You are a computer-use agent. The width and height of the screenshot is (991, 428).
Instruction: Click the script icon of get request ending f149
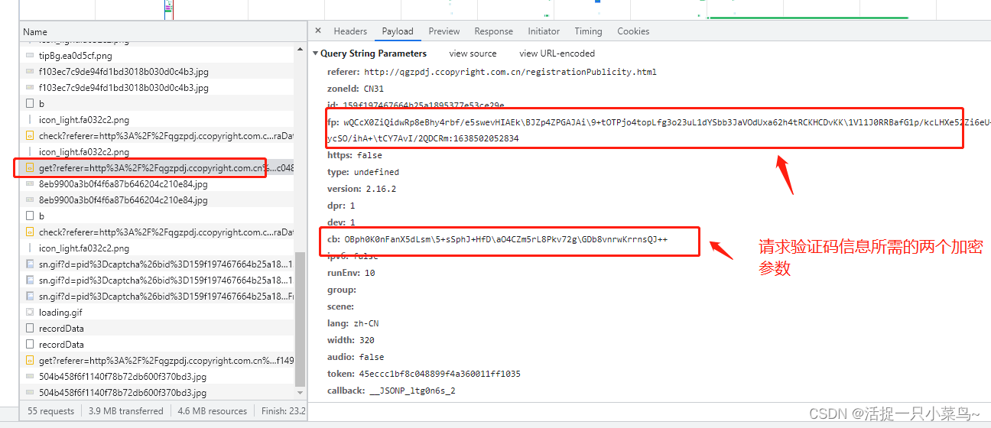30,361
